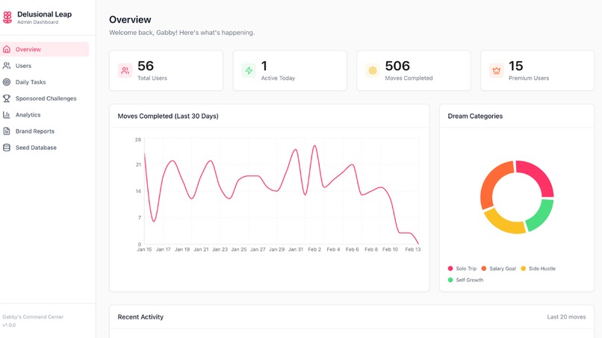Click the Moves Completed 506 card
Screen dimensions: 602x338
click(x=414, y=71)
